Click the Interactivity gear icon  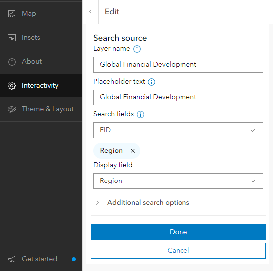coord(12,86)
